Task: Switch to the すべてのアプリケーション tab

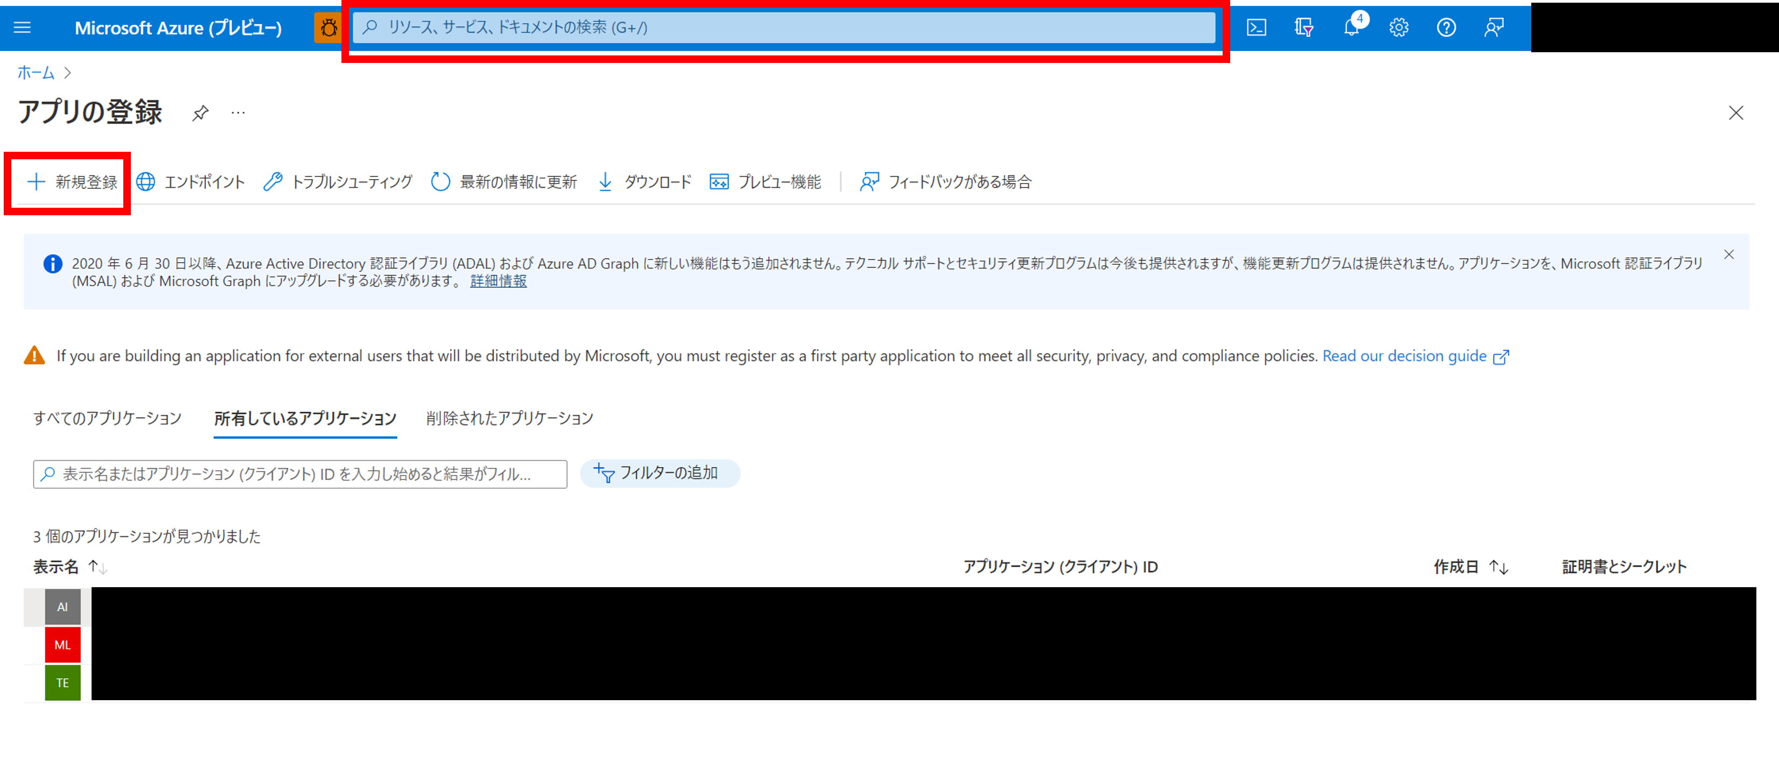Action: point(107,418)
